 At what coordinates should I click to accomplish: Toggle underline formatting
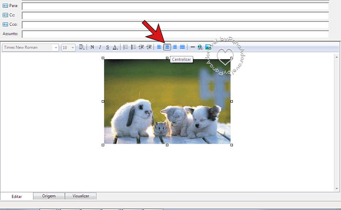(x=107, y=47)
